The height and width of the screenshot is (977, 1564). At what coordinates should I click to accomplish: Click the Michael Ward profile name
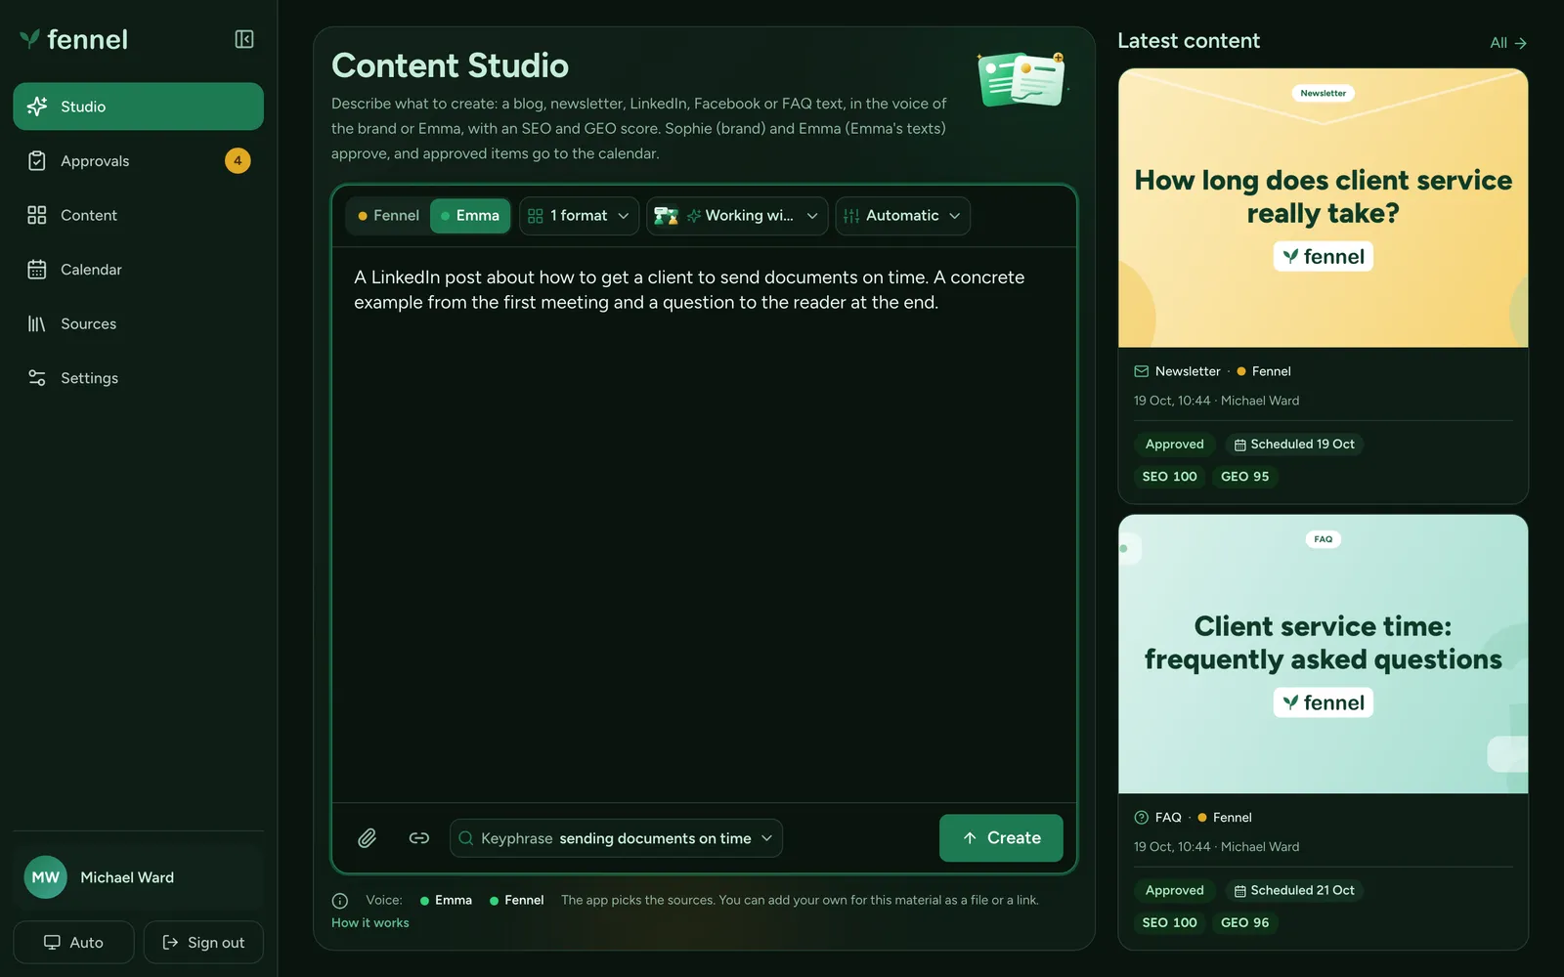coord(127,877)
